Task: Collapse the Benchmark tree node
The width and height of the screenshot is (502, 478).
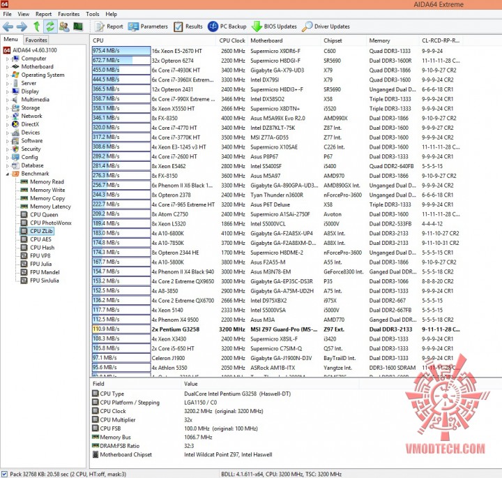Action: tap(7, 174)
